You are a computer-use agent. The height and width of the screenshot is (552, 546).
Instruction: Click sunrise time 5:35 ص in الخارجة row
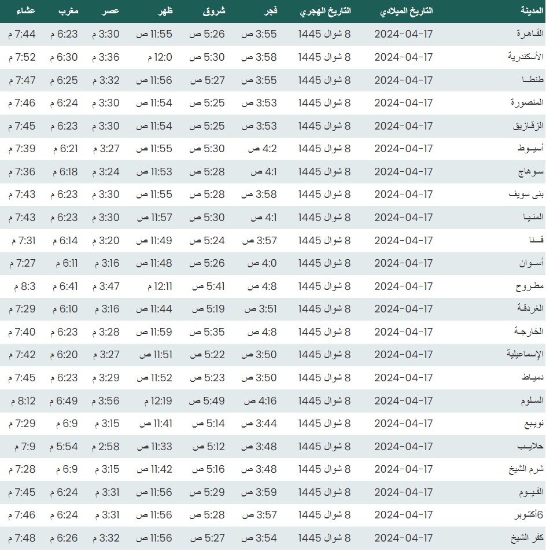click(x=207, y=332)
